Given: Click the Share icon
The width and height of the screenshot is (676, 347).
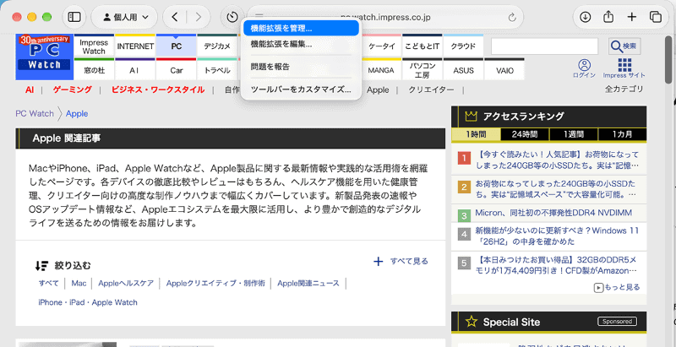Looking at the screenshot, I should (608, 17).
